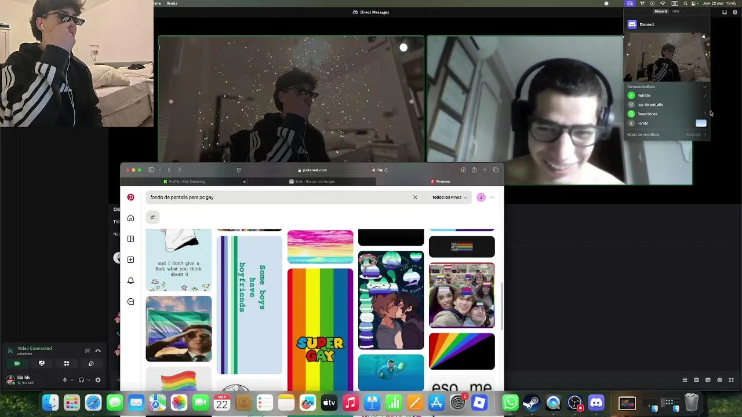Go forward in Safari
742x417 pixels.
(x=179, y=170)
